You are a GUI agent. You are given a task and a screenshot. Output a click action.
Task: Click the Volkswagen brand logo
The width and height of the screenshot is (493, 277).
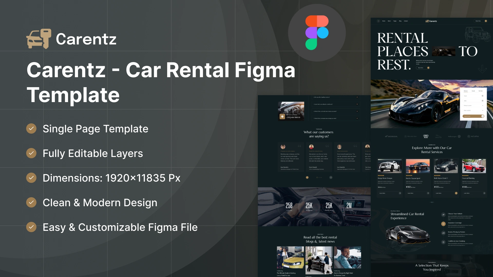454,136
